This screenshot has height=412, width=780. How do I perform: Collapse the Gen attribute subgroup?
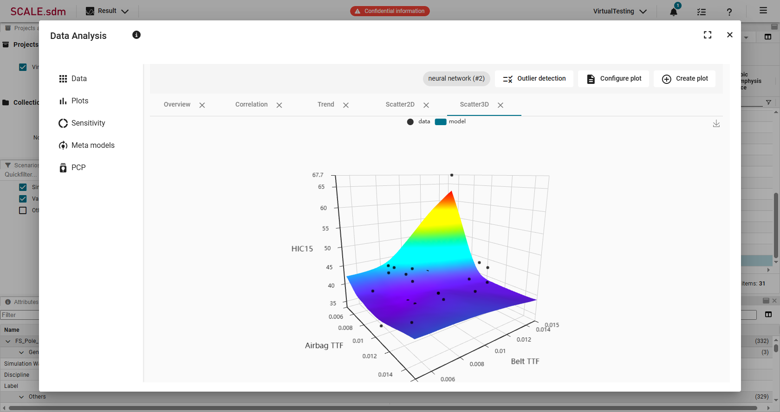(x=21, y=353)
